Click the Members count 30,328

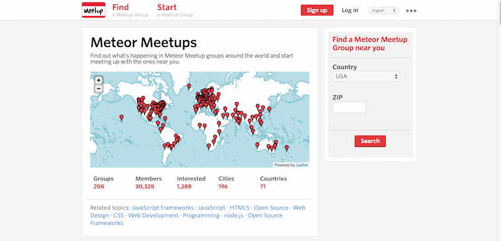(x=145, y=187)
